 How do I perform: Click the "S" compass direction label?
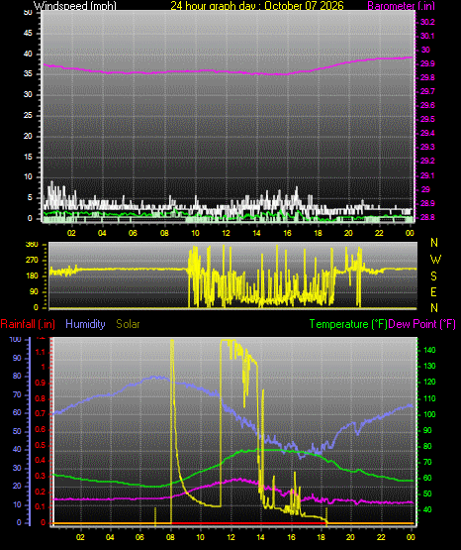[x=433, y=276]
